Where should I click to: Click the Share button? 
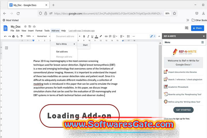coord(198,28)
